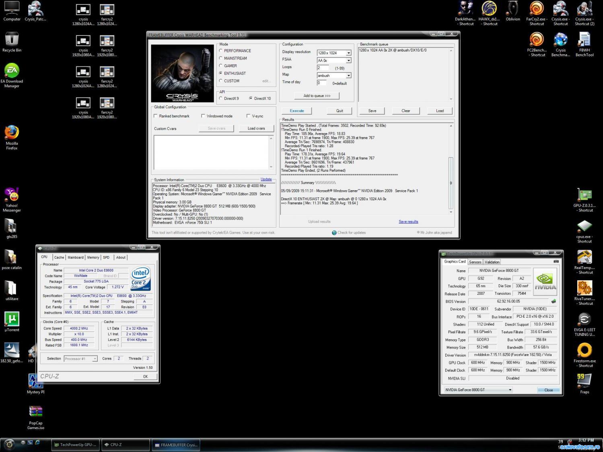Viewport: 603px width, 452px height.
Task: Click GPU-Z screenshot camera icon
Action: coord(556,261)
